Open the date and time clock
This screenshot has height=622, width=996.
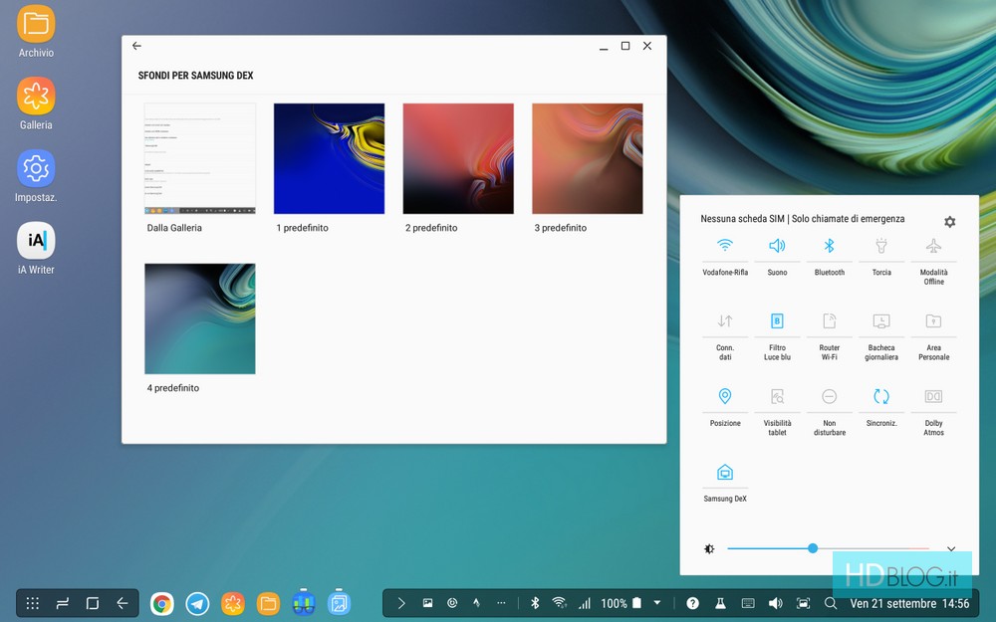click(909, 604)
